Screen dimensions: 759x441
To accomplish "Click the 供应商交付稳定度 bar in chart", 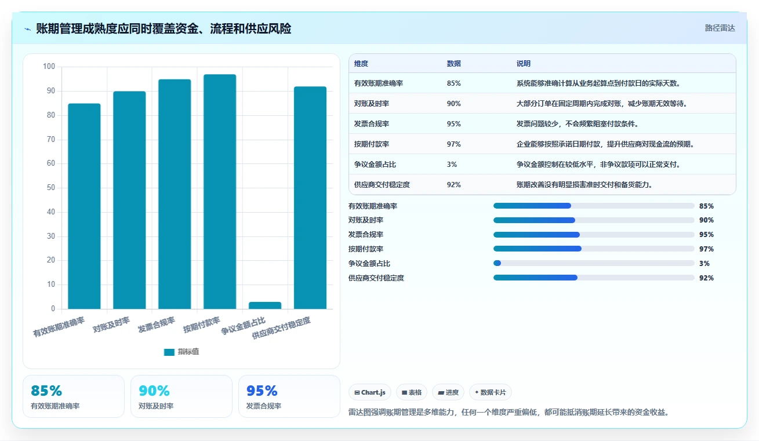I will [310, 198].
